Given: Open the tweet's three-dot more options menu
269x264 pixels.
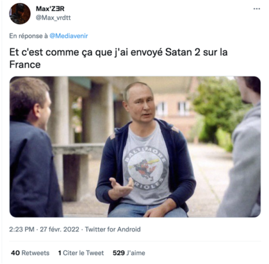Looking at the screenshot, I should tap(257, 9).
